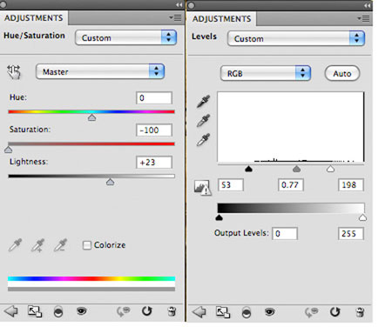The image size is (392, 327).
Task: Open the Levels preset Custom dropdown
Action: point(296,38)
